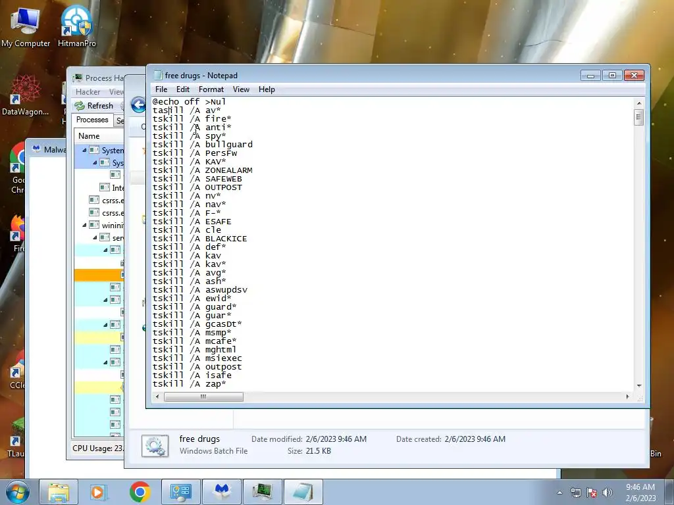Open Firefox desktop shortcut
The height and width of the screenshot is (505, 674).
pyautogui.click(x=18, y=234)
